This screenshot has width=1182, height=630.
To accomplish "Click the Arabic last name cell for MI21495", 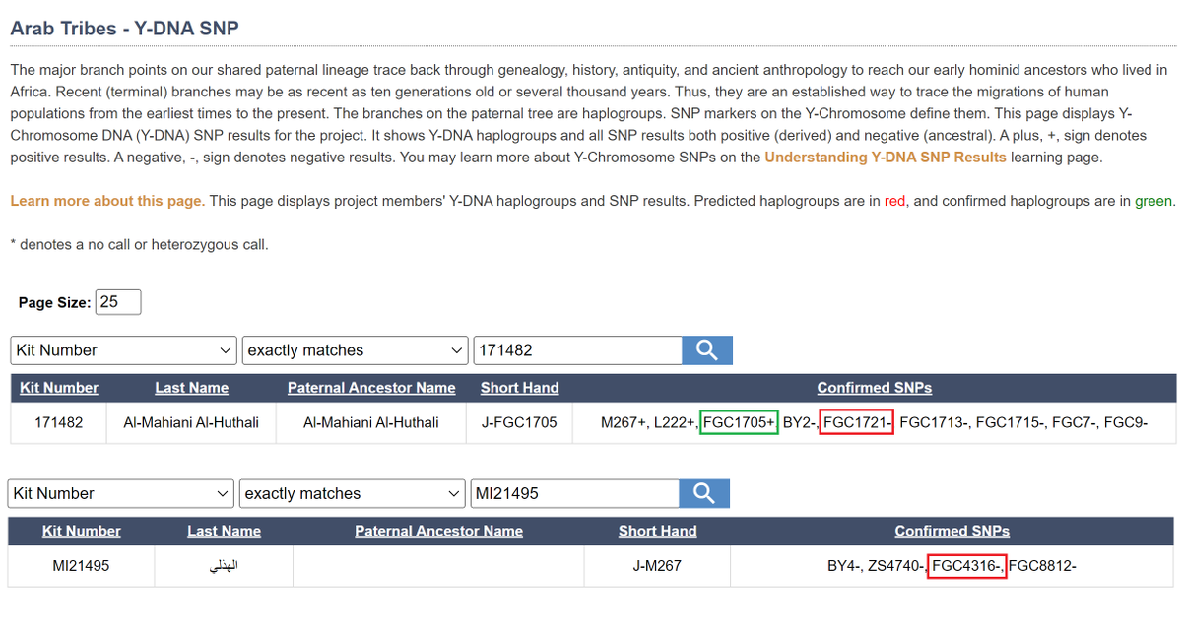I will 224,566.
